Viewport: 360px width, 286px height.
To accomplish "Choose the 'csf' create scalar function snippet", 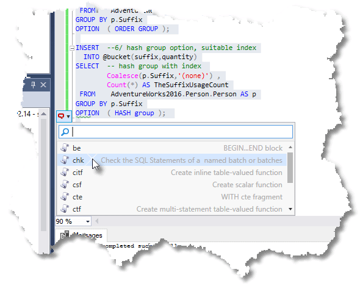I will click(171, 185).
